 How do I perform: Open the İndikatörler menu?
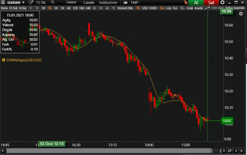pyautogui.click(x=108, y=2)
